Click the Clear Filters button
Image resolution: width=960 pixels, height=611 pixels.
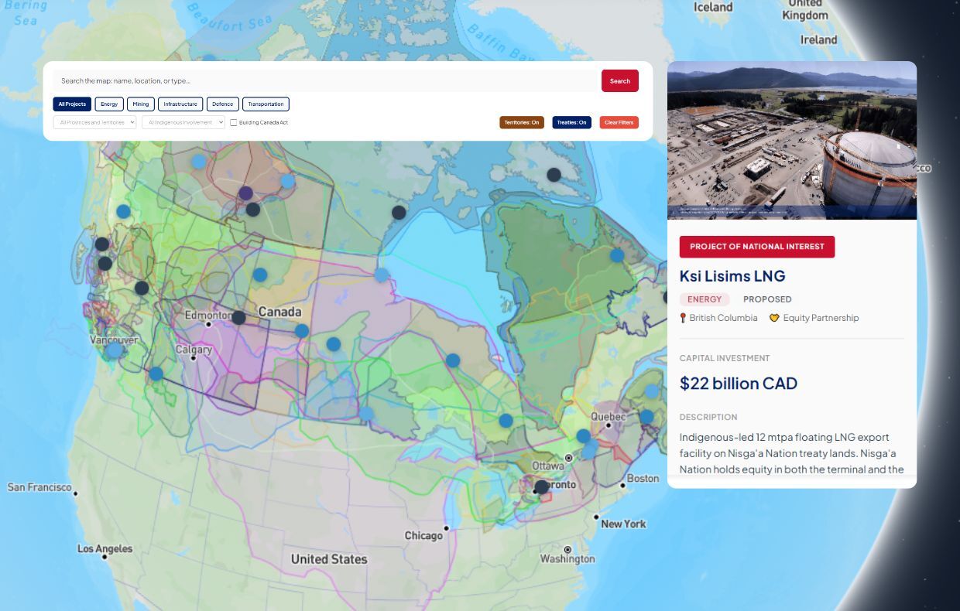coord(619,122)
